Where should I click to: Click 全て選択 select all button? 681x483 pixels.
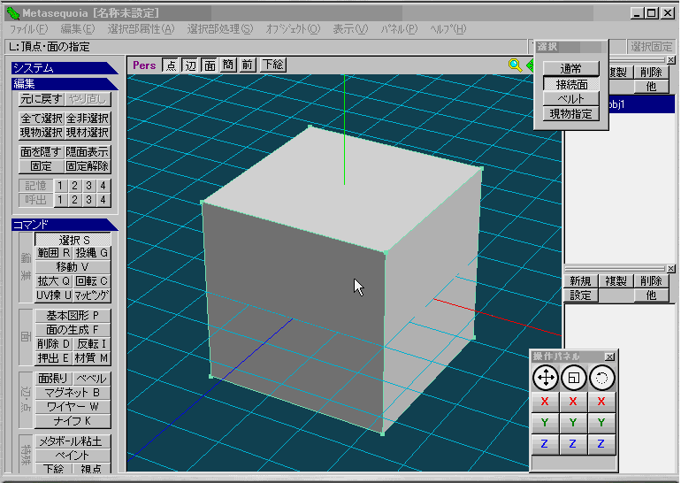[42, 119]
